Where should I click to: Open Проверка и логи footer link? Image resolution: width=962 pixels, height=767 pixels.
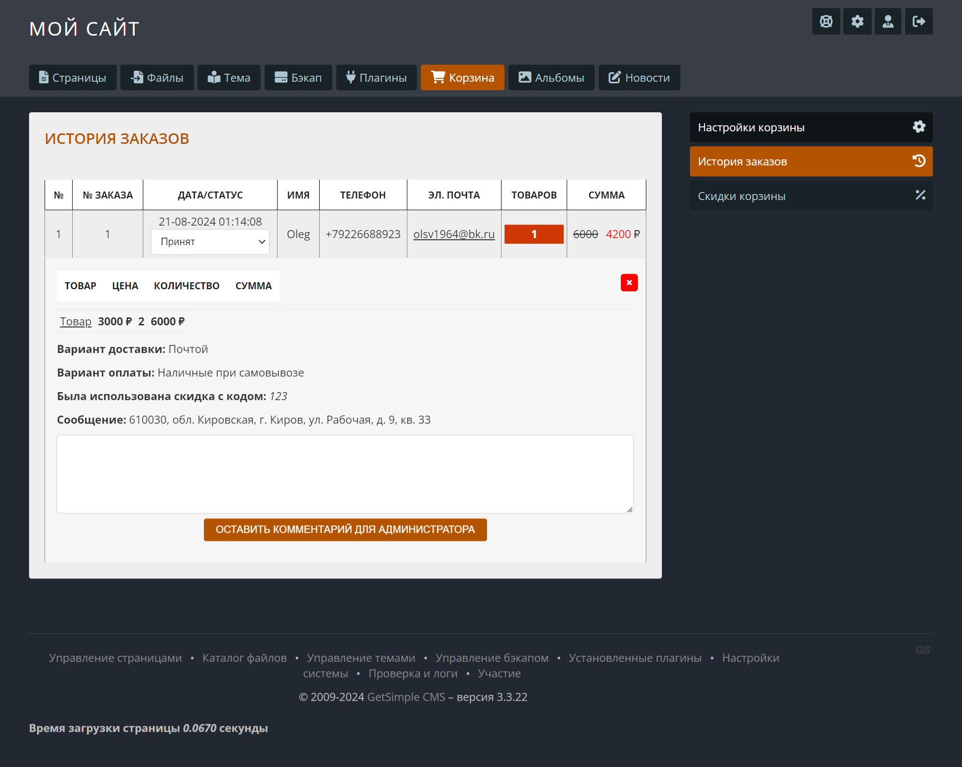tap(413, 673)
